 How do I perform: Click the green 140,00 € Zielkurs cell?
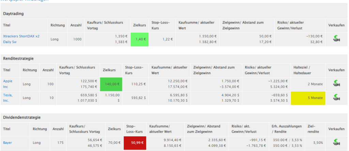(x=111, y=84)
